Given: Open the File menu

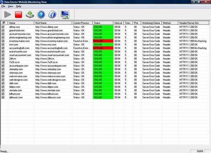Looking at the screenshot, I should 3,6.
